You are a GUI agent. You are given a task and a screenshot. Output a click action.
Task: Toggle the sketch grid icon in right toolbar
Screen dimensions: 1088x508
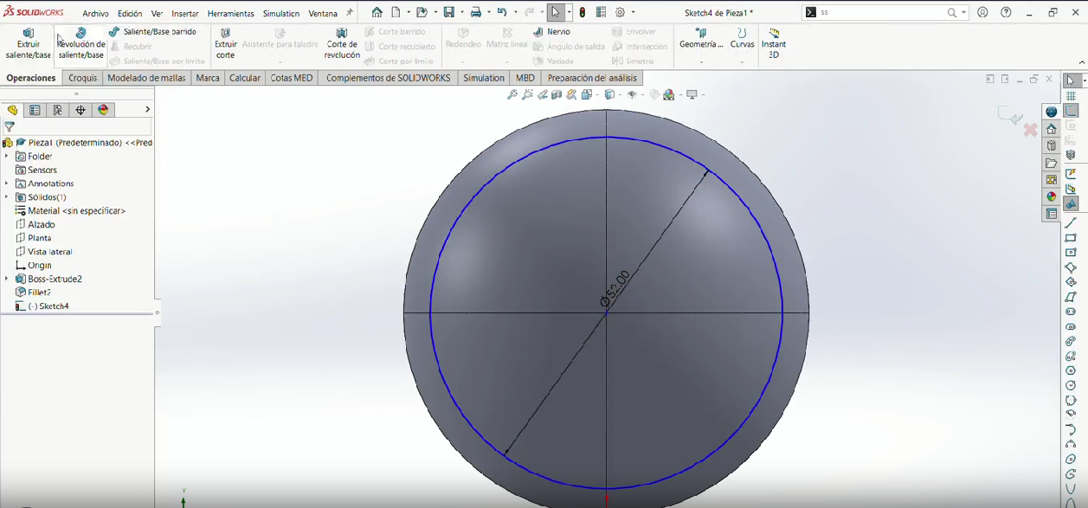1071,96
